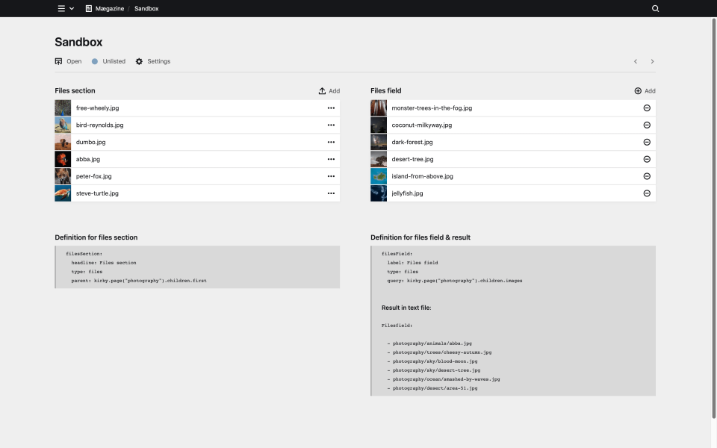Remove monster-trees-in-the-fog.jpg from files field
This screenshot has height=448, width=717.
point(647,108)
